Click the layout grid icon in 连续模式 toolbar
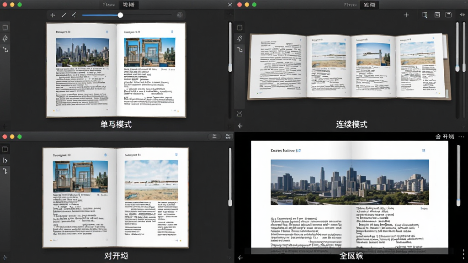 pos(437,15)
